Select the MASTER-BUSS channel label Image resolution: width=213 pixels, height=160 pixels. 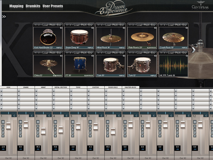coord(131,87)
